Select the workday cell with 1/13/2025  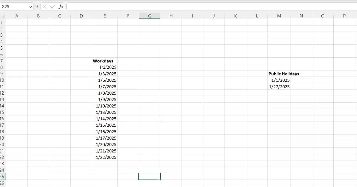pyautogui.click(x=105, y=112)
